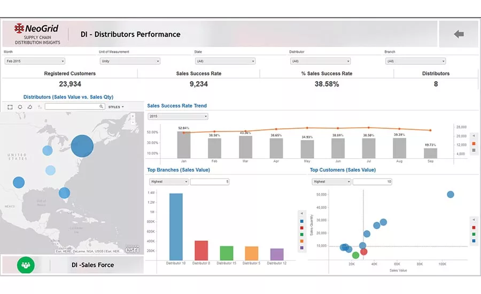Select the polygon selection map tool
Screen dimensions: 481x294
(x=30, y=107)
